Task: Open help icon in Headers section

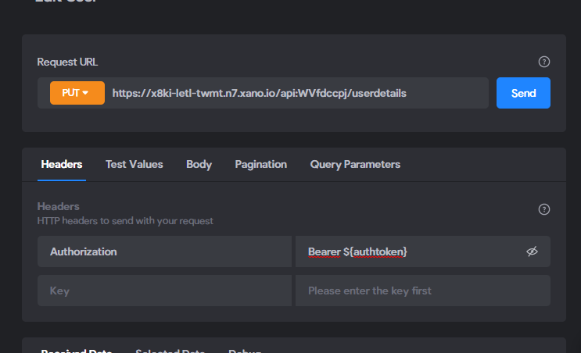Action: click(544, 209)
